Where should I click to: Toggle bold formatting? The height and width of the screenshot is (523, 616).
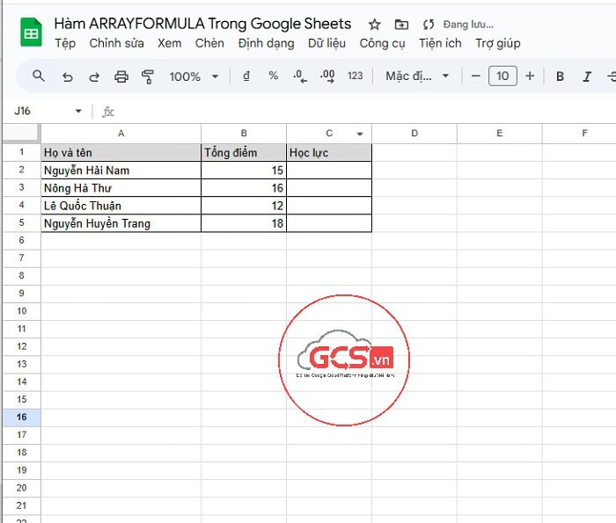(560, 76)
